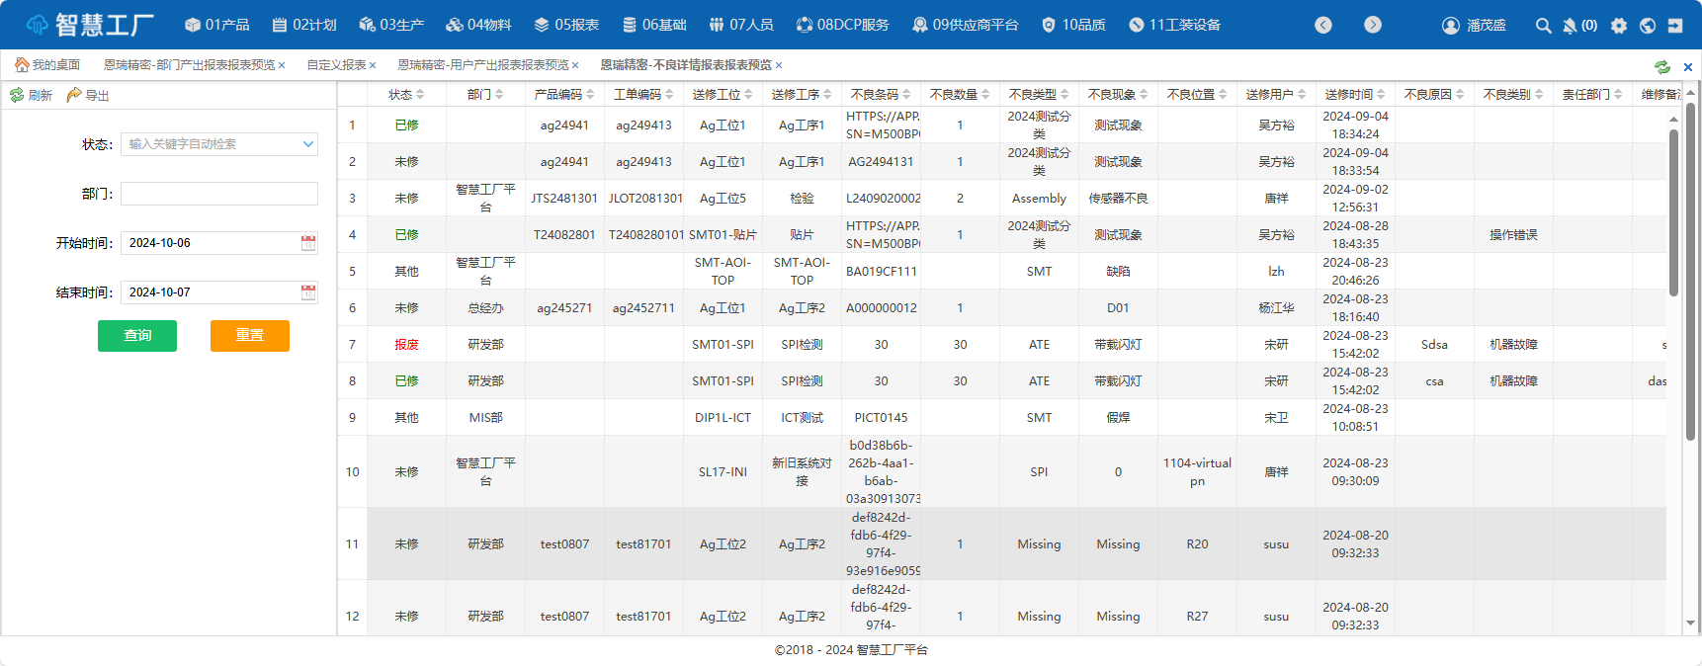1702x666 pixels.
Task: Click the green 查询 button
Action: point(137,336)
